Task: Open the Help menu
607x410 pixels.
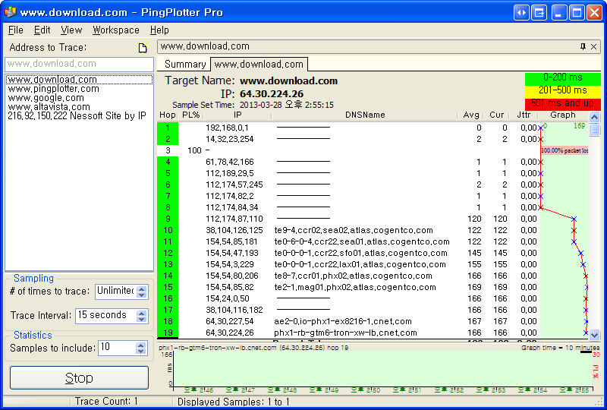Action: coord(159,30)
